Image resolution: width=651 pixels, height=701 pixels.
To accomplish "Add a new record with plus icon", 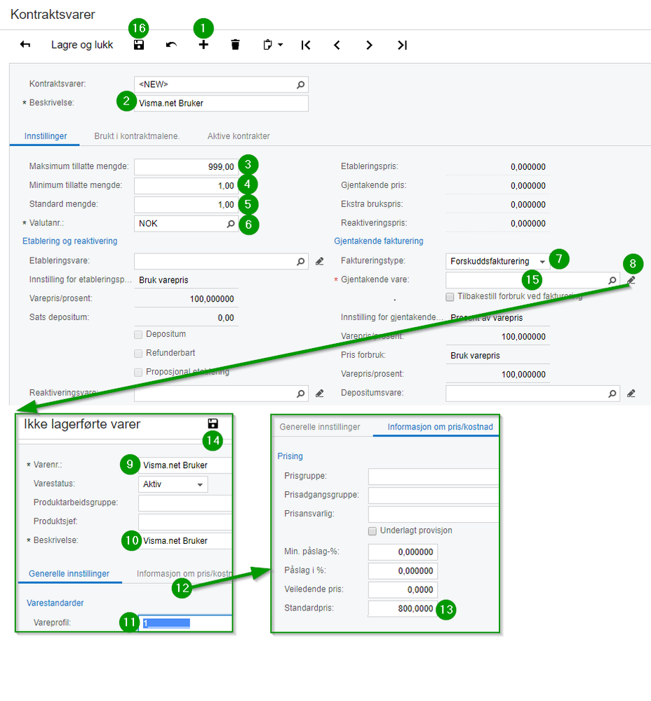I will click(x=203, y=45).
